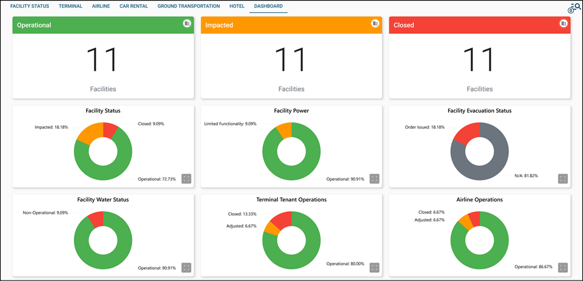Image resolution: width=583 pixels, height=281 pixels.
Task: Open the Terminal tab
Action: (x=70, y=6)
